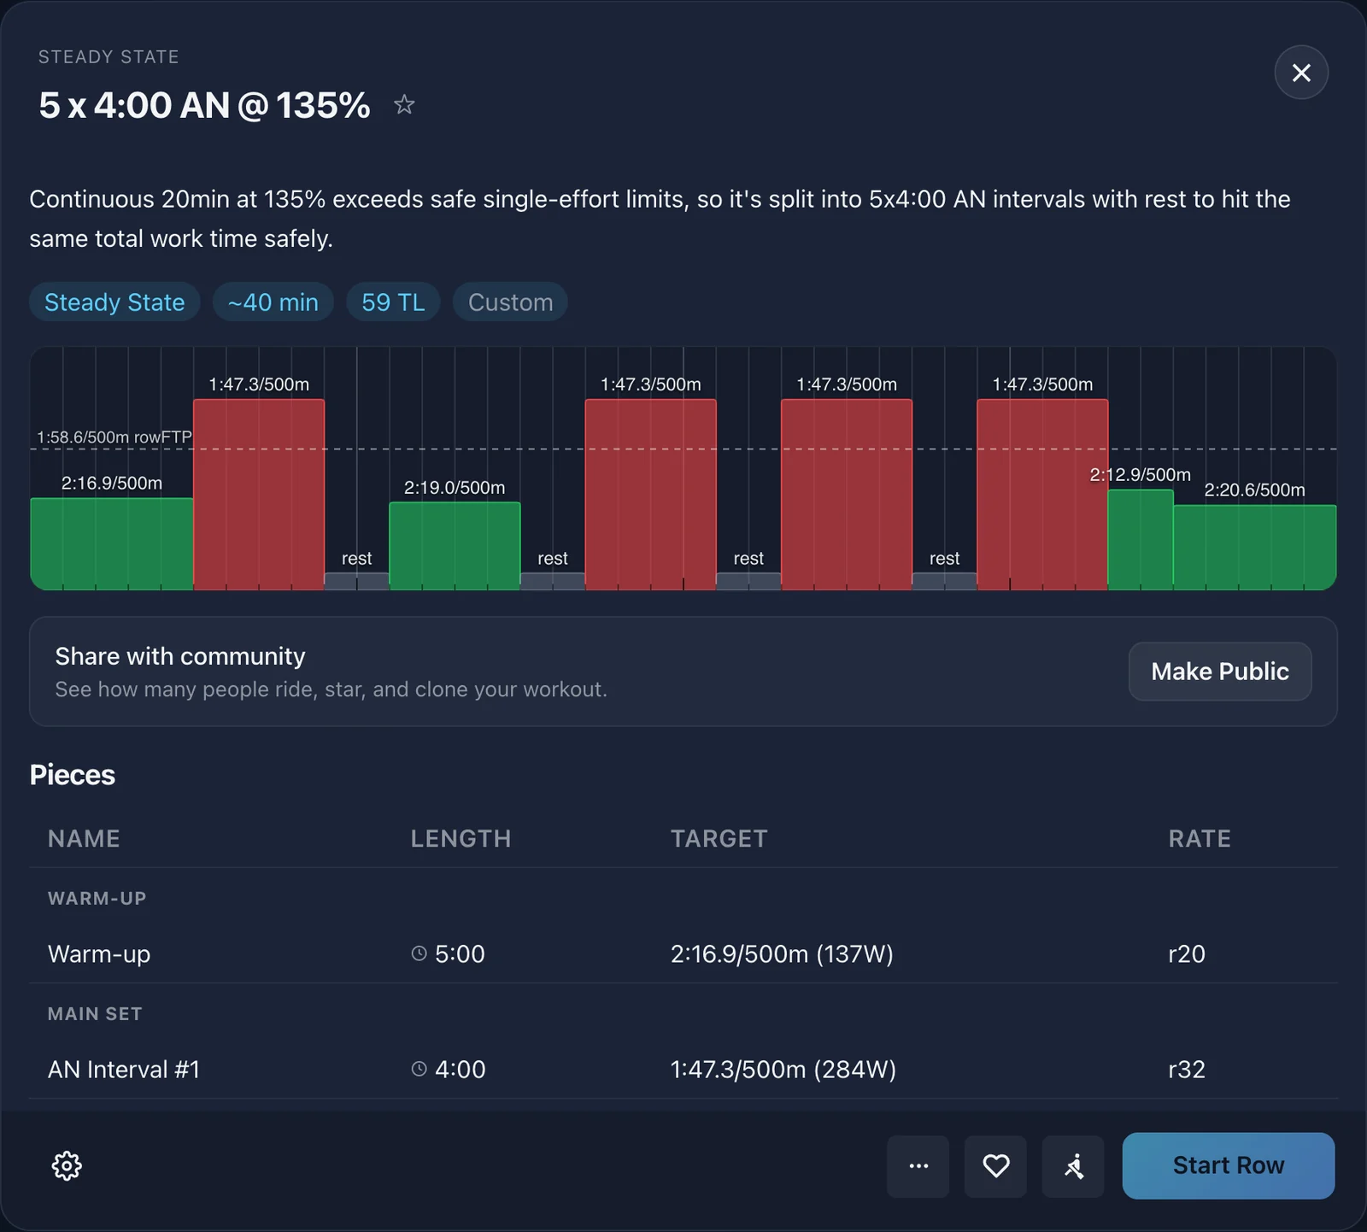Click the r20 stroke rate value
1367x1232 pixels.
(1187, 953)
